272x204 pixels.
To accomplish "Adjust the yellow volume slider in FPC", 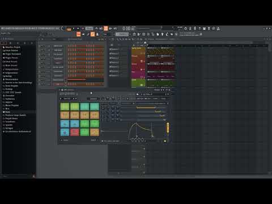I will pos(168,127).
